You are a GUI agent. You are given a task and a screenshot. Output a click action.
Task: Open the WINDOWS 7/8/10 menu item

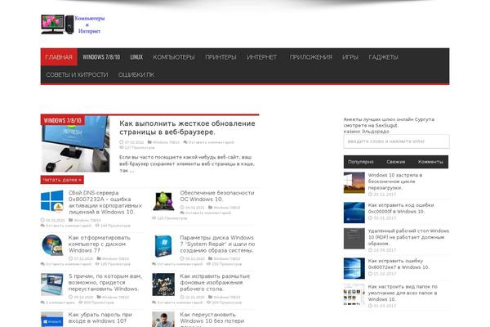click(101, 57)
